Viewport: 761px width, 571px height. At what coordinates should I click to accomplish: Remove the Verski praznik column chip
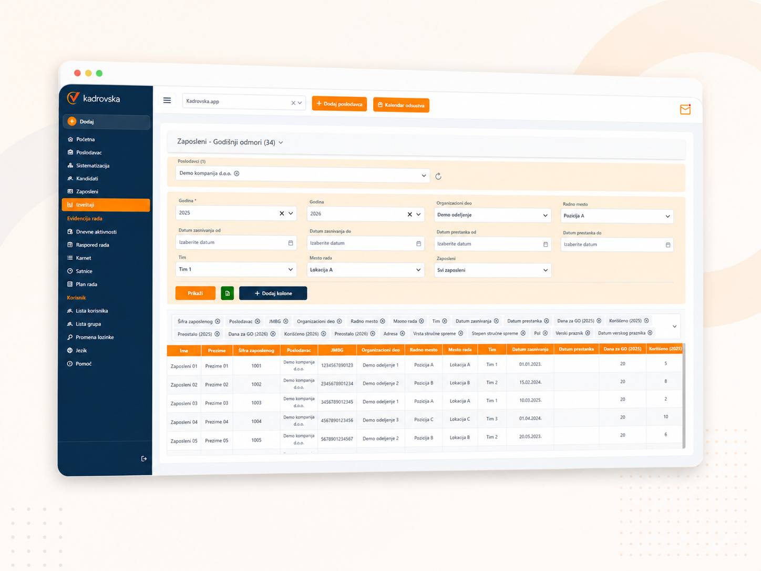588,333
